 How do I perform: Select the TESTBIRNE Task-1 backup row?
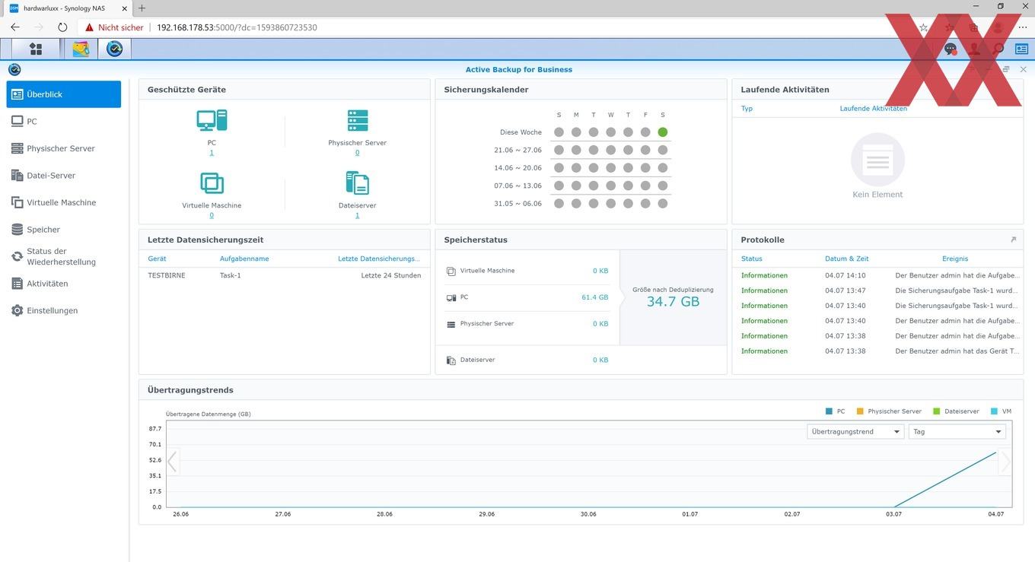(285, 275)
